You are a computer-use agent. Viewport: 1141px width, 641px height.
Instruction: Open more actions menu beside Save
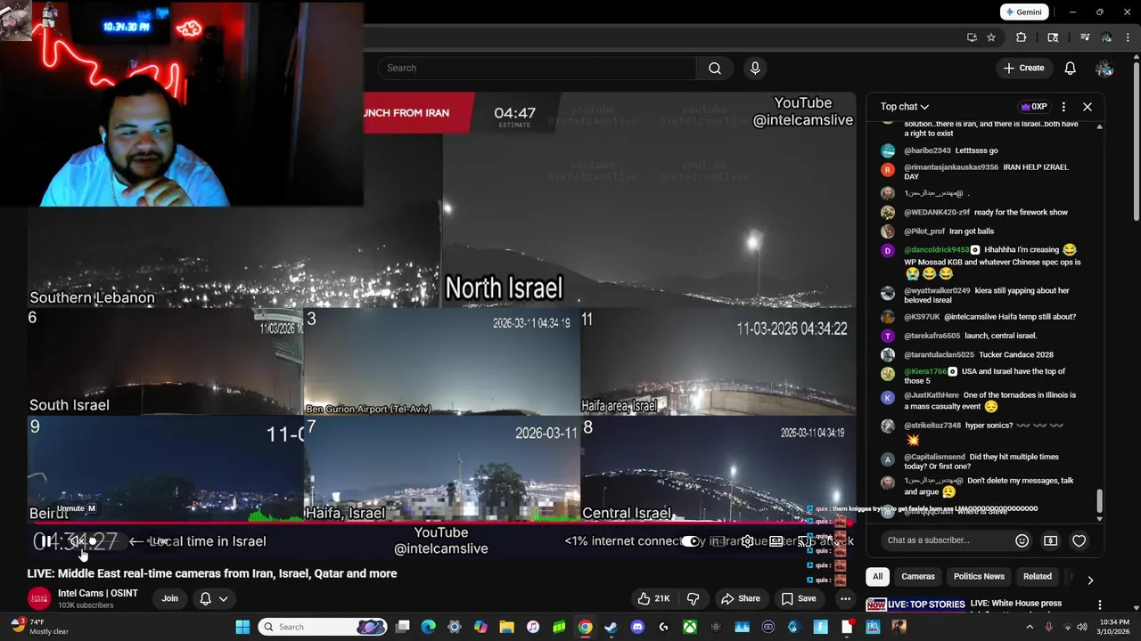(x=845, y=598)
